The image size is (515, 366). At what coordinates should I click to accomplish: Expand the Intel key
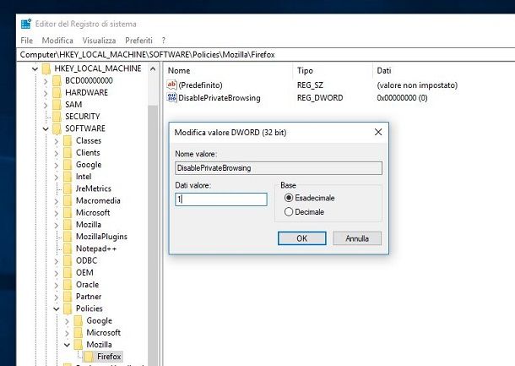tap(57, 177)
